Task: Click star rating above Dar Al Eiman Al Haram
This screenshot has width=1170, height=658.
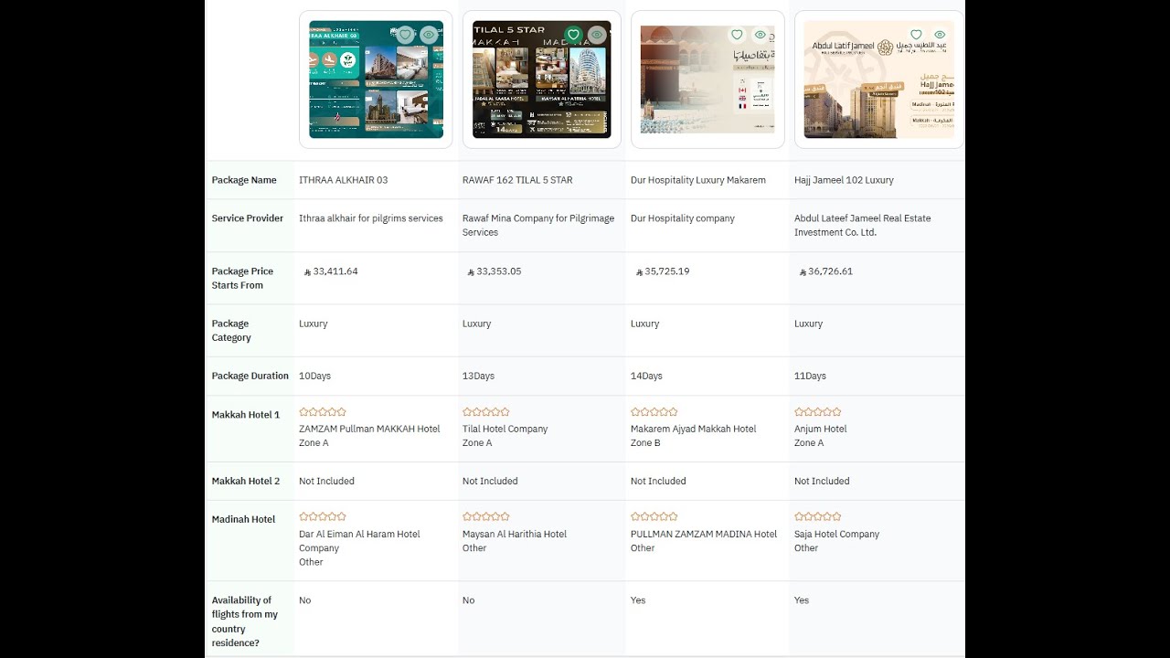Action: pos(323,516)
